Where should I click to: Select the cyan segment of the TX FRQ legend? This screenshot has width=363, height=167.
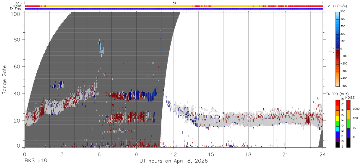[338, 129]
